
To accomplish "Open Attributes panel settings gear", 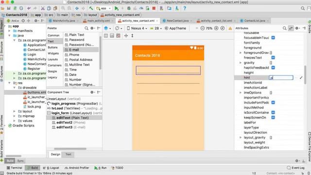I will click(x=297, y=28).
